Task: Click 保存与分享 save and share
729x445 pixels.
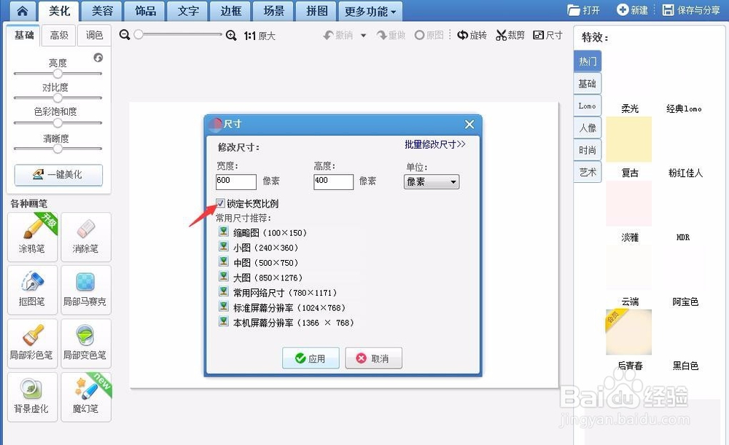Action: coord(691,10)
